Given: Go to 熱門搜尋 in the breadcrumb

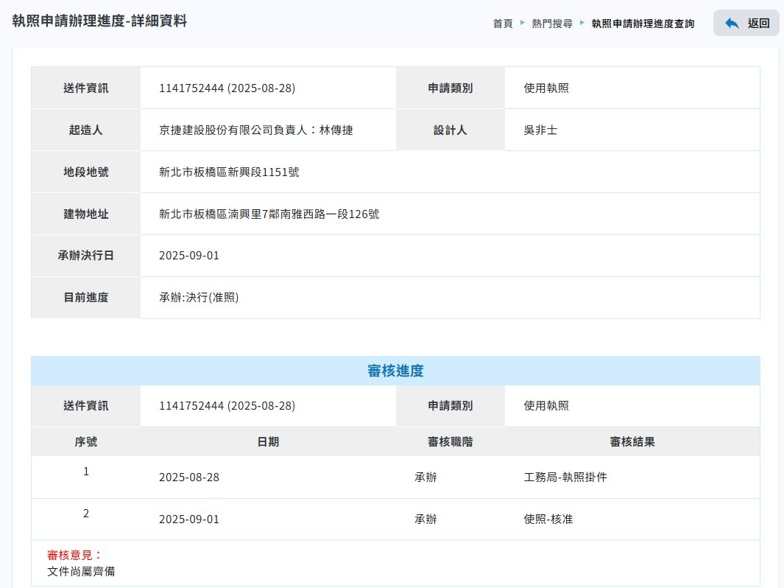Looking at the screenshot, I should pos(552,24).
